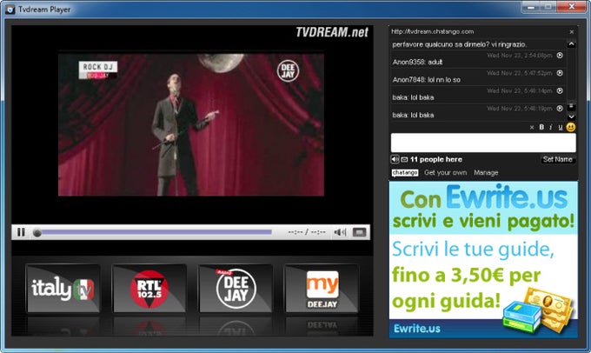Click the video playback area
The height and width of the screenshot is (353, 591).
point(191,124)
